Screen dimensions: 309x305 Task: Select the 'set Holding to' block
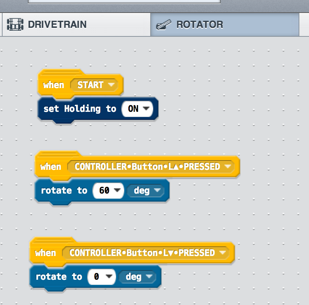pos(80,109)
